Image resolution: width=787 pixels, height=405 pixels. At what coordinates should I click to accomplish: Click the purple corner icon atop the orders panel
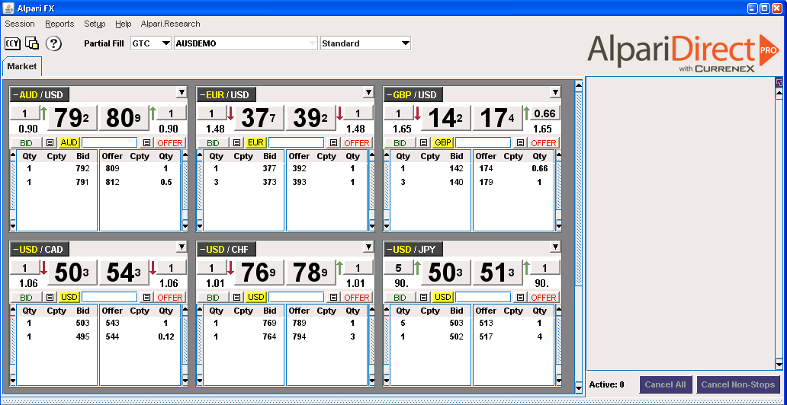(779, 83)
